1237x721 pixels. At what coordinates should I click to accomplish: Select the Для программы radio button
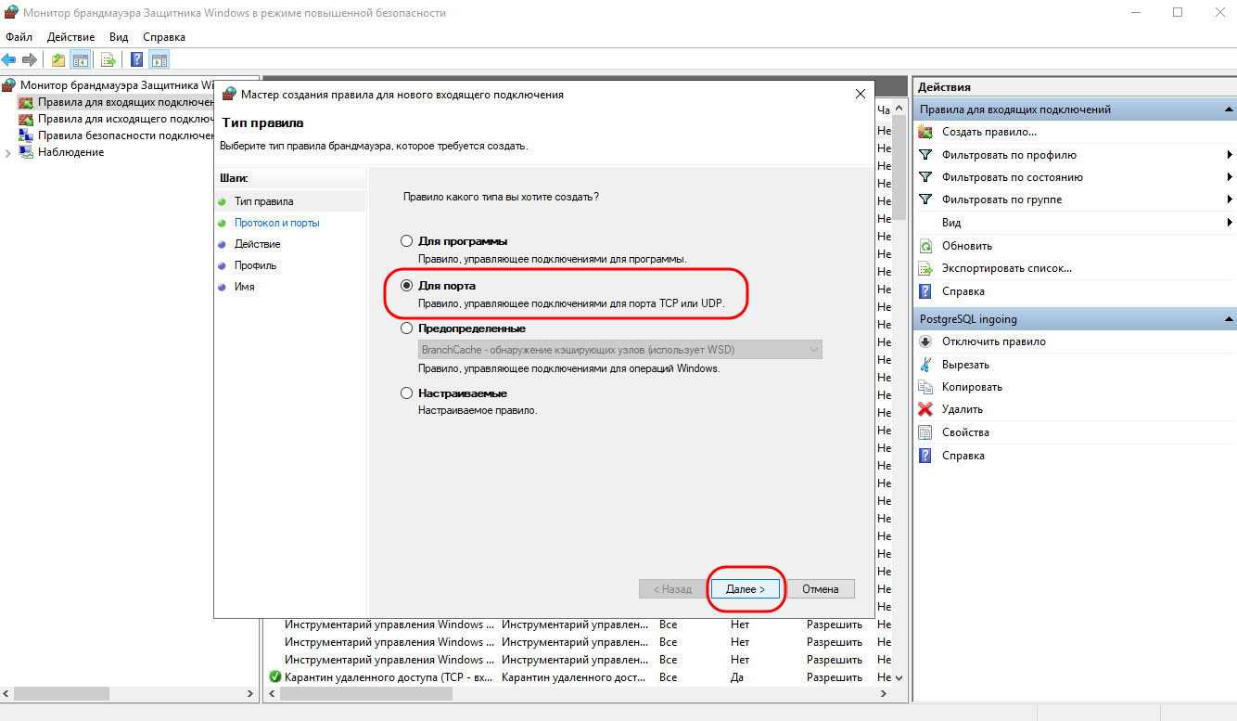[x=406, y=241]
